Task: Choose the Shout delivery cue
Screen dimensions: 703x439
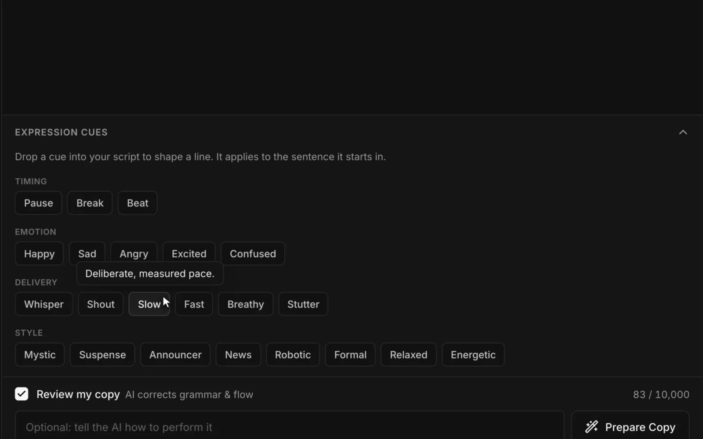Action: 101,304
